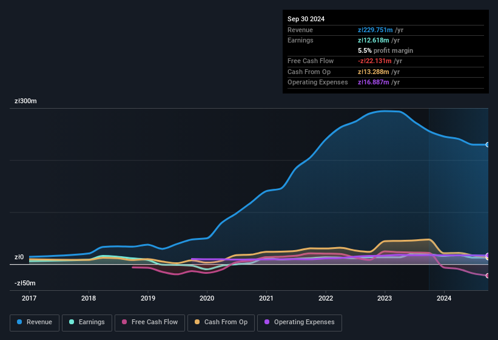Click the Earnings label in tooltip

pyautogui.click(x=300, y=40)
